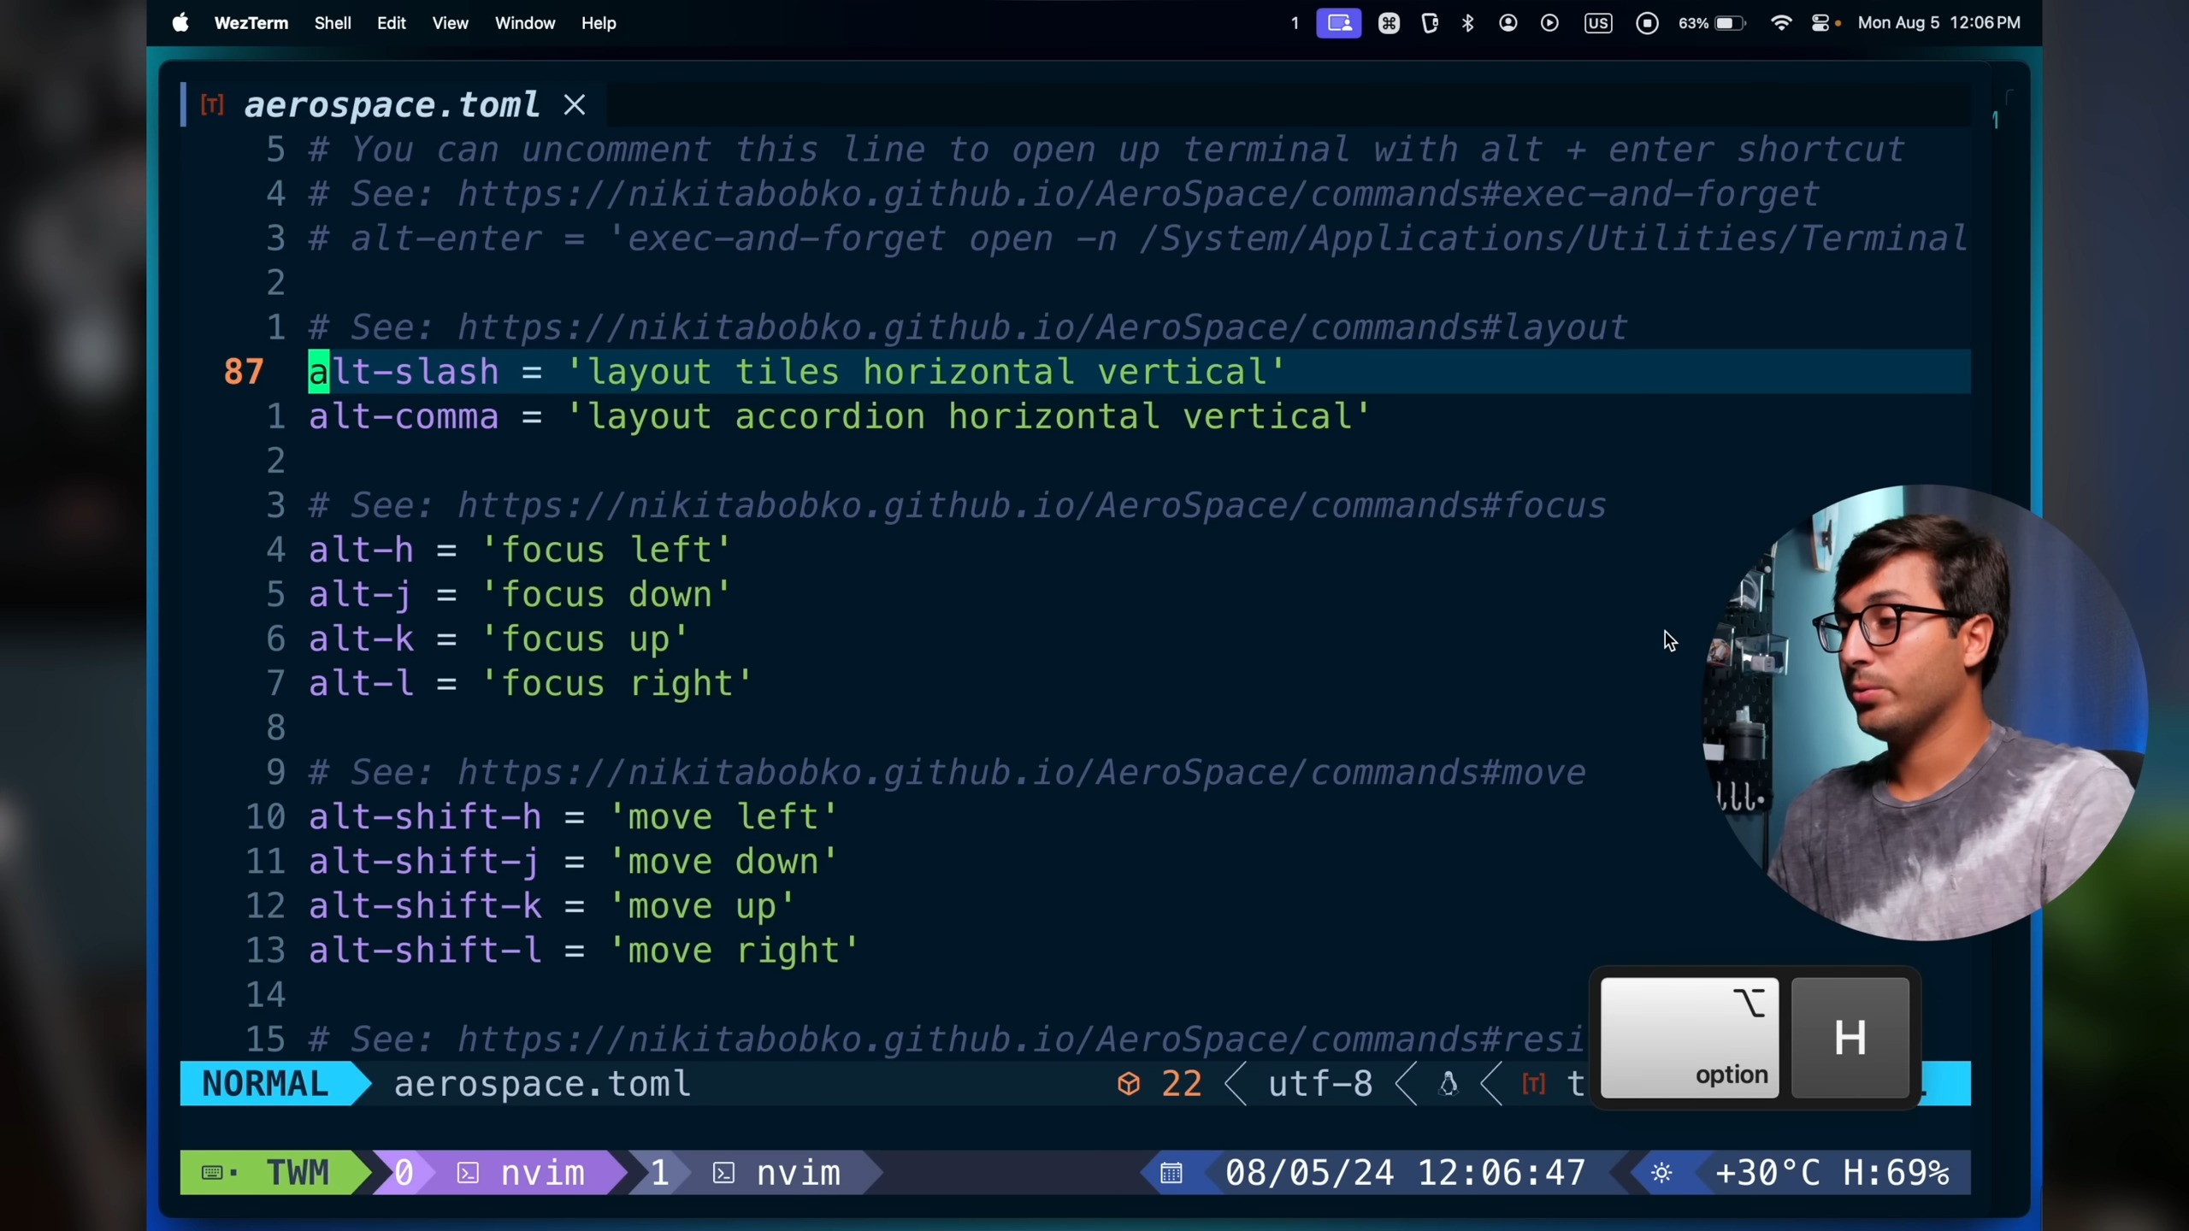Viewport: 2189px width, 1231px height.
Task: Open the Apple menu
Action: click(180, 23)
